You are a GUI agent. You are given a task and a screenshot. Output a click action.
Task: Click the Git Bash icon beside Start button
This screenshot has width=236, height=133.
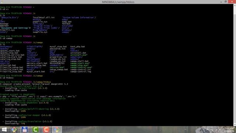tap(14, 130)
